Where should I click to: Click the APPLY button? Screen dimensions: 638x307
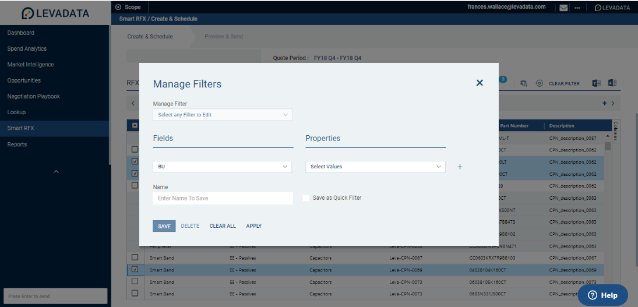pyautogui.click(x=254, y=226)
